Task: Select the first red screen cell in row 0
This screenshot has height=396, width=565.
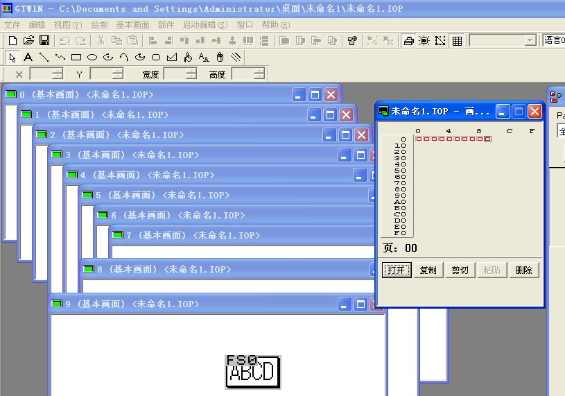Action: [419, 139]
